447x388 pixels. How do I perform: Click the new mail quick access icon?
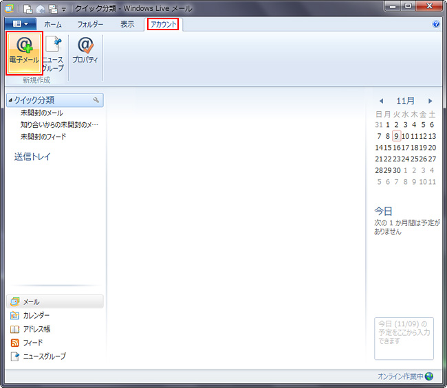click(x=28, y=9)
